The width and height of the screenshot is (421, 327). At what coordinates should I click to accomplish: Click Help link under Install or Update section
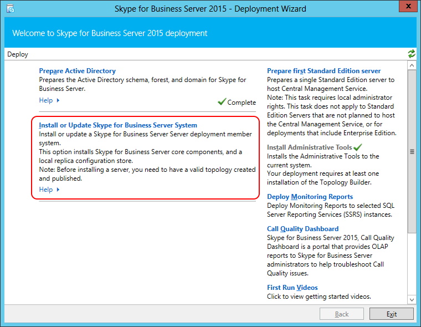(x=46, y=190)
